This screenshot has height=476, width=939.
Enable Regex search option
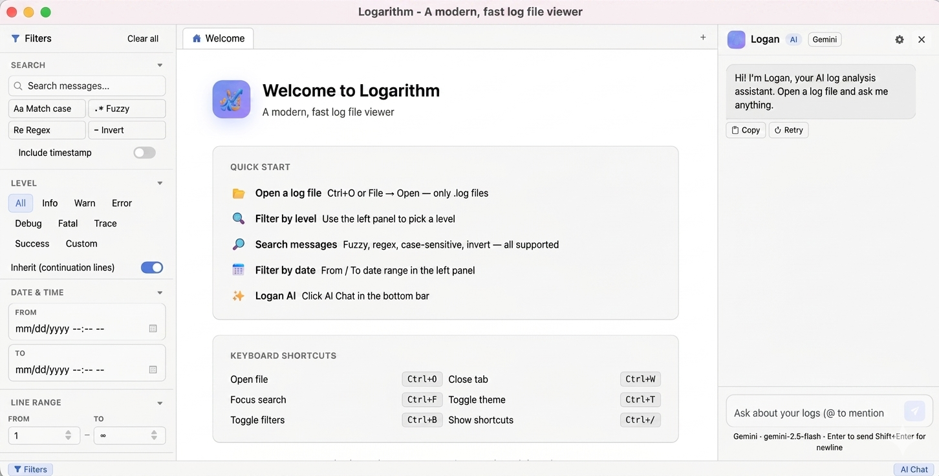[47, 130]
